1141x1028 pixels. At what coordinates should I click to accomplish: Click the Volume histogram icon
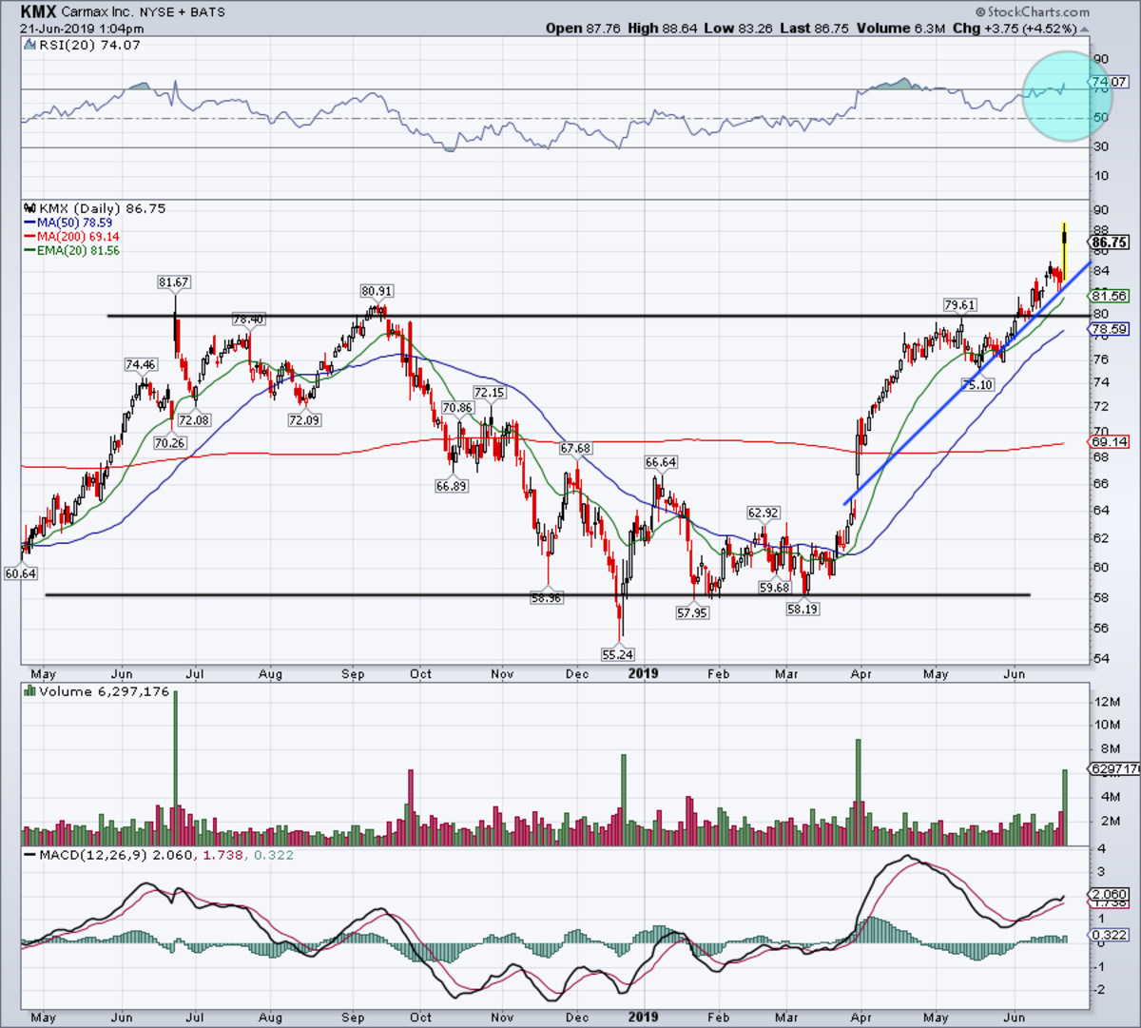tap(28, 691)
